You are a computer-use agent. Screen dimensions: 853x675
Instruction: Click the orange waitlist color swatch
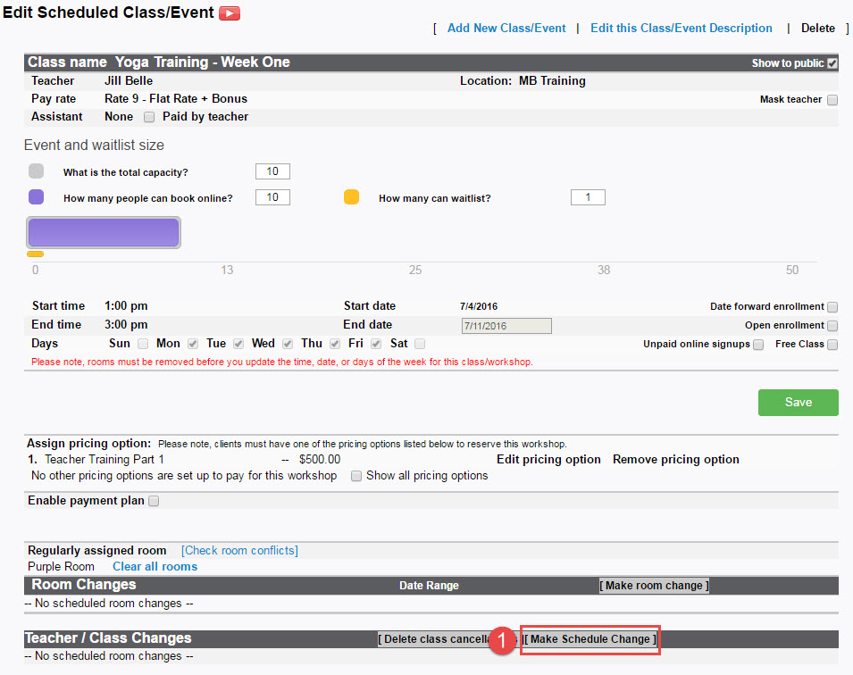[351, 197]
